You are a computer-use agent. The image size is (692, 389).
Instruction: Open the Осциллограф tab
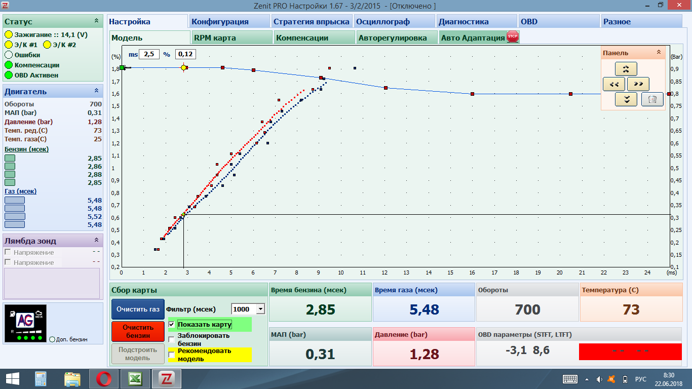394,21
